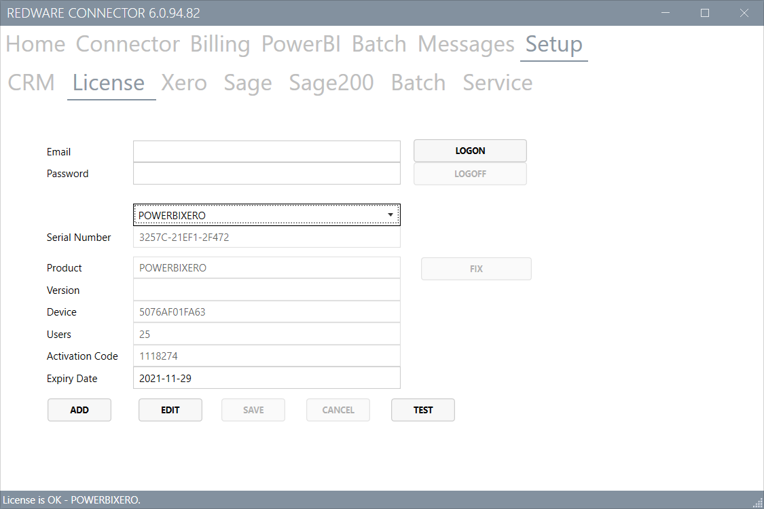
Task: Open the Xero setup sub-tab
Action: [184, 82]
